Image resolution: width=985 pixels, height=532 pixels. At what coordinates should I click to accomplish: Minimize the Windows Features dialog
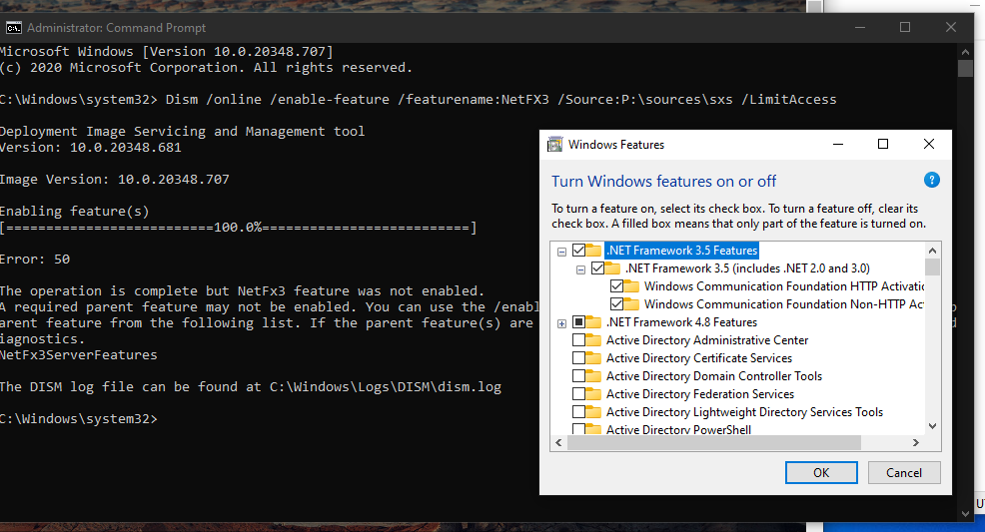tap(838, 145)
